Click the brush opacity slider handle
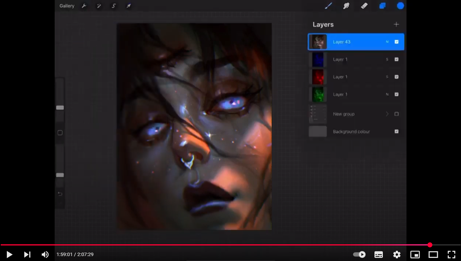 (60, 175)
